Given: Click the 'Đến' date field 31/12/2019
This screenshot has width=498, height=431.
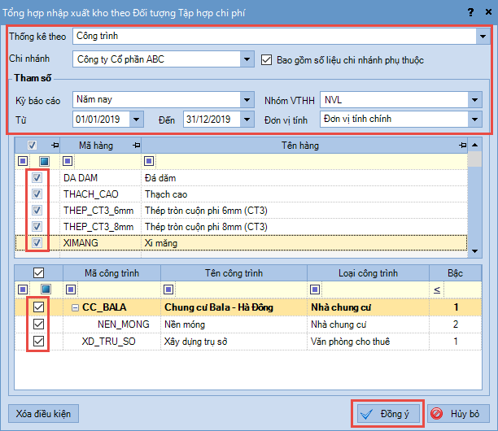Looking at the screenshot, I should pos(212,120).
